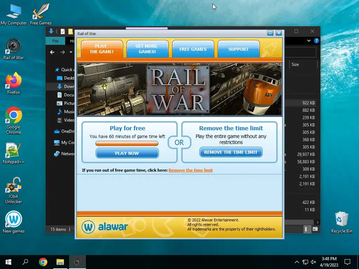
Task: Select Network in Explorer sidebar
Action: pyautogui.click(x=64, y=154)
